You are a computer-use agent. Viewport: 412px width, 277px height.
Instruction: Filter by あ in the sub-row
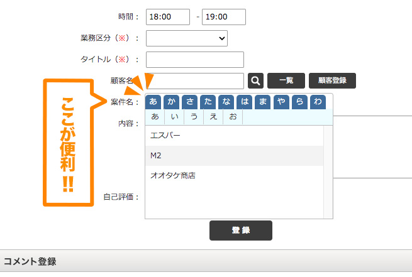click(x=155, y=117)
